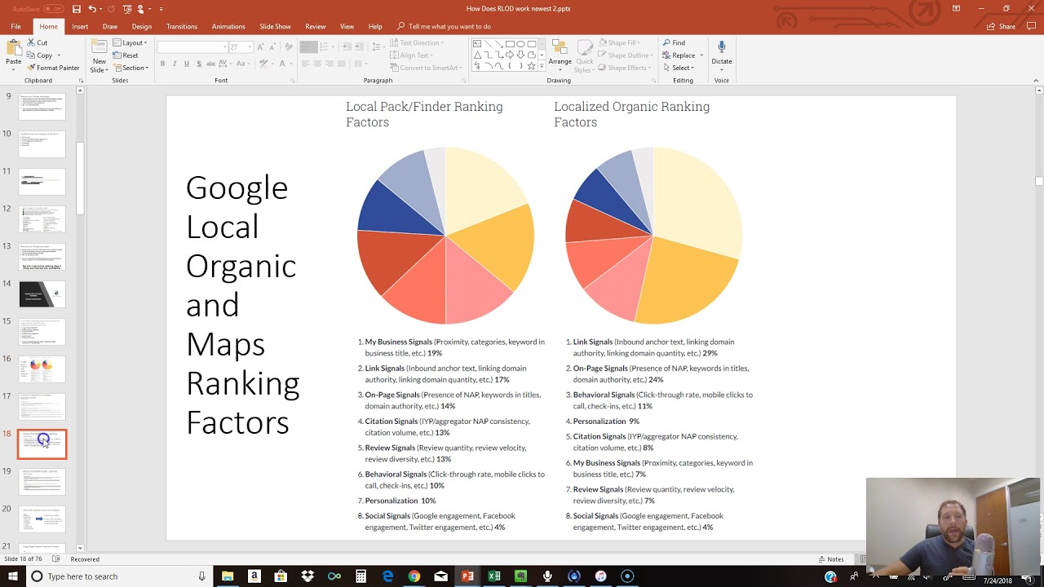Screen dimensions: 1044x587
Task: Open the Align Text dropdown
Action: 410,55
